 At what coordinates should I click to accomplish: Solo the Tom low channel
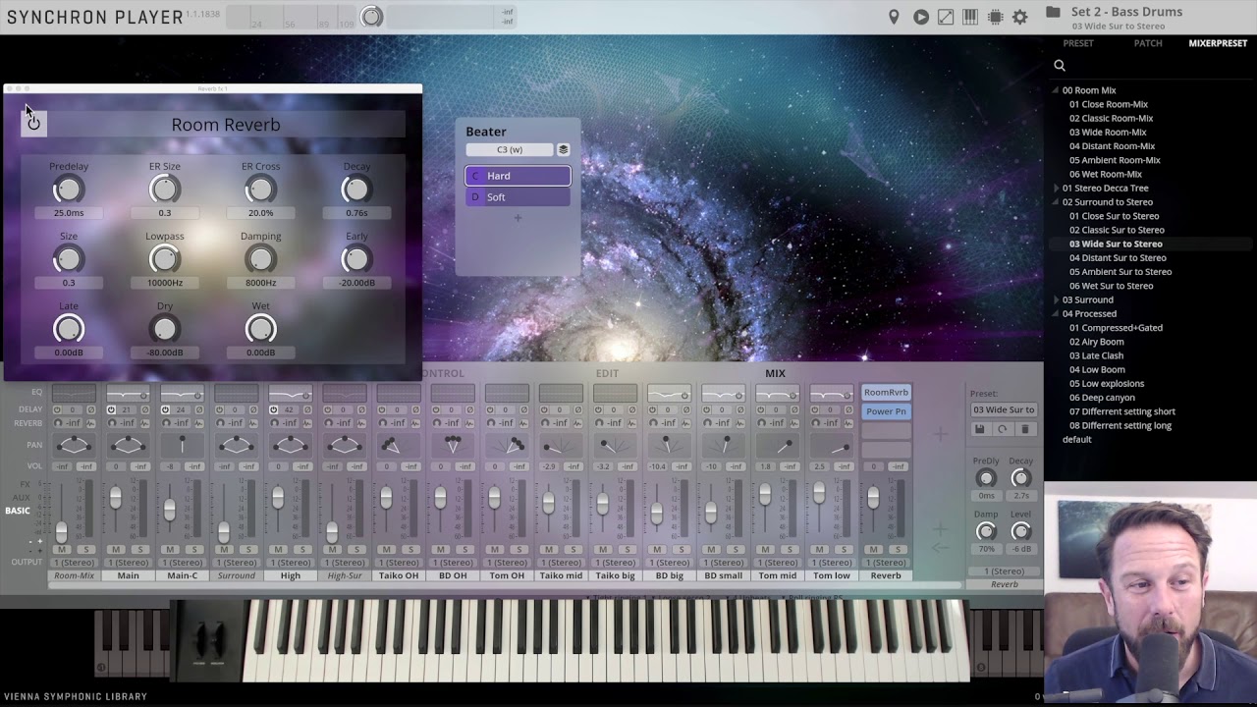pos(843,549)
